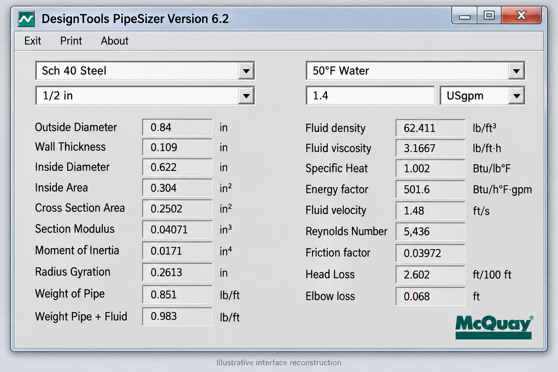Click the Specific Heat value 1.002
Image resolution: width=558 pixels, height=372 pixels.
click(430, 169)
